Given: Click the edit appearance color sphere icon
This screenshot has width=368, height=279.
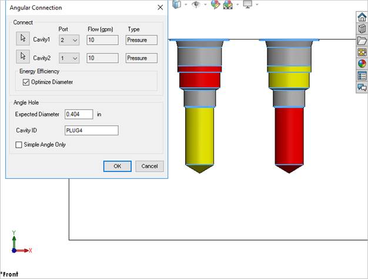Looking at the screenshot, I should pos(215,5).
